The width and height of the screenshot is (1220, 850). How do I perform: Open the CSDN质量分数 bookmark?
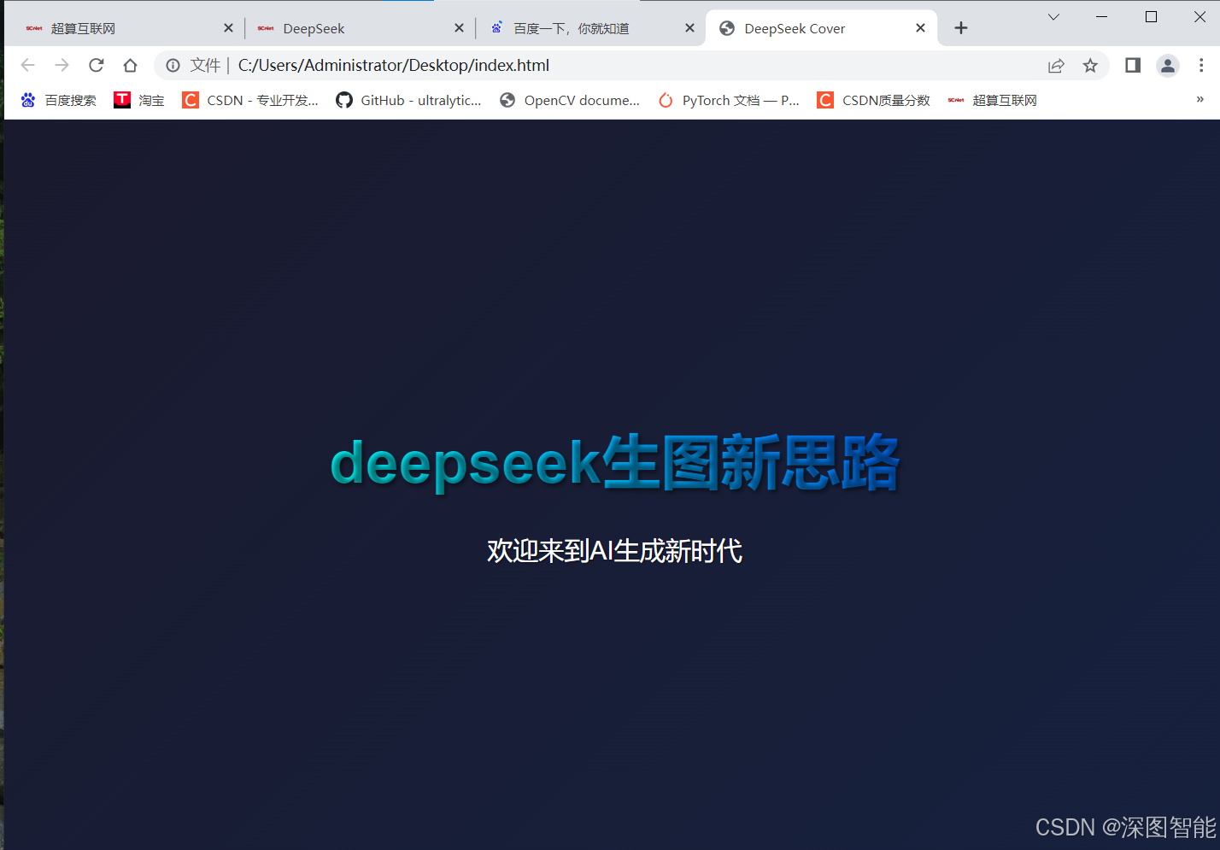[873, 100]
